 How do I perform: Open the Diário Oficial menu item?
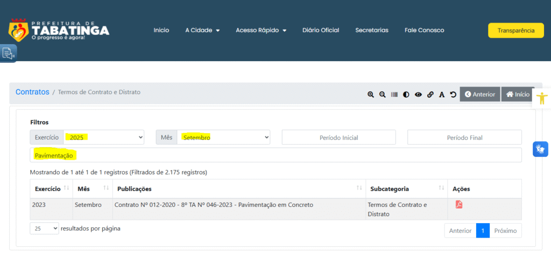321,30
